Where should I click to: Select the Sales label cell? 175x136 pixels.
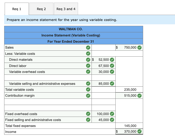coord(48,48)
